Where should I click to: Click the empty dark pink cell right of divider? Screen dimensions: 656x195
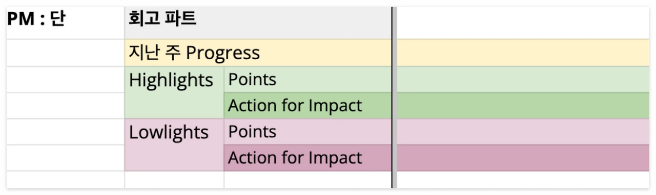point(523,158)
